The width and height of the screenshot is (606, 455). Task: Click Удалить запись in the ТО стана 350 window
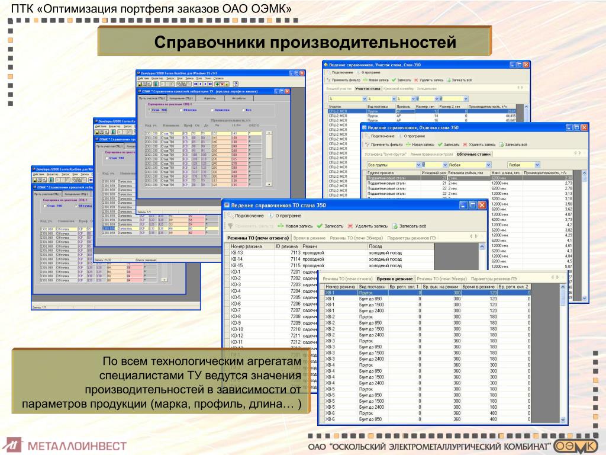(x=367, y=226)
